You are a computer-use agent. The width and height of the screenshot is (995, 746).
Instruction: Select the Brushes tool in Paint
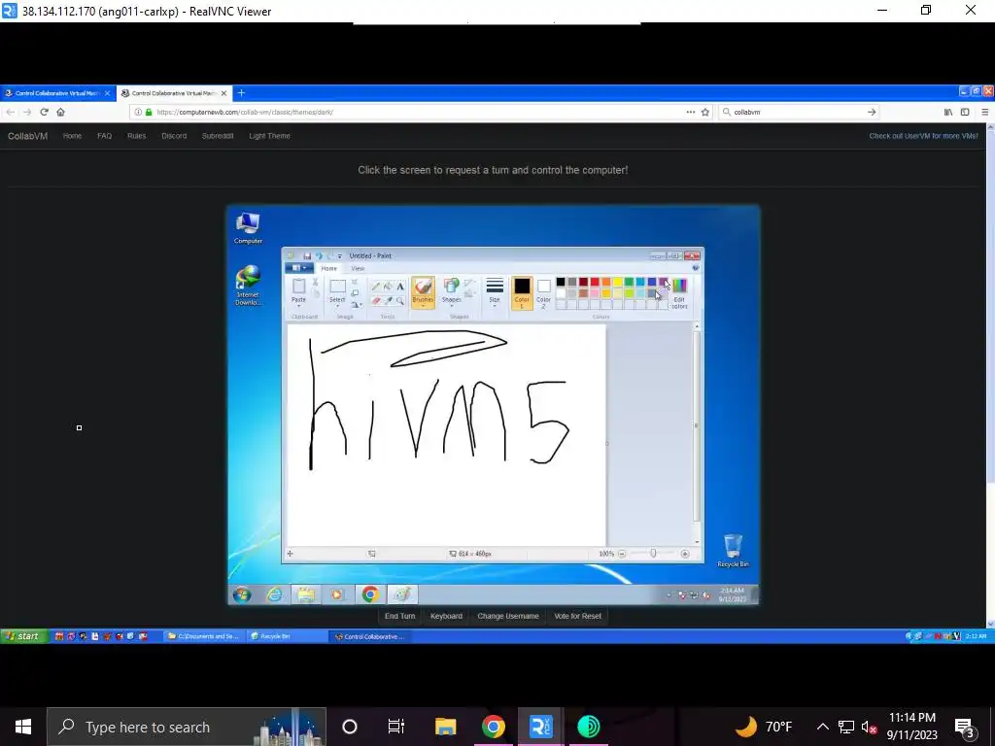click(423, 291)
